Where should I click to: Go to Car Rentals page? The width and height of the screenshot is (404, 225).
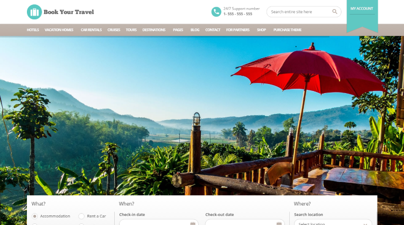point(91,30)
